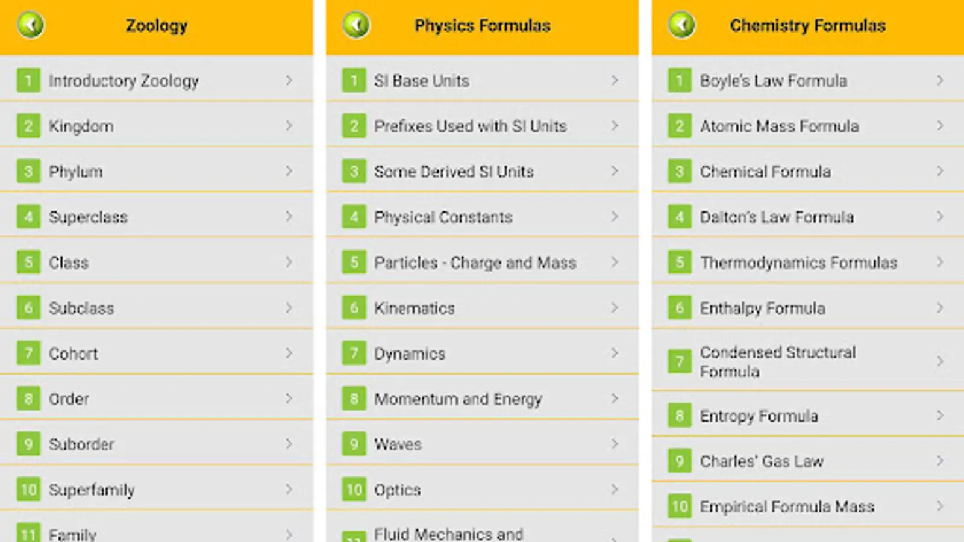Select the Suborder entry text

pos(81,444)
